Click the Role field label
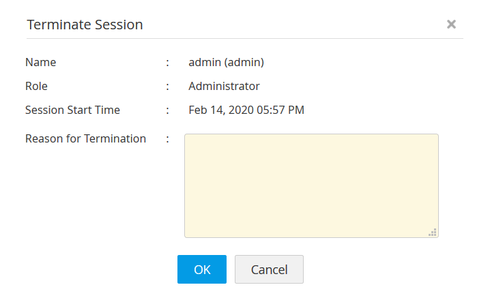Viewport: 490px width, 300px height. (36, 86)
